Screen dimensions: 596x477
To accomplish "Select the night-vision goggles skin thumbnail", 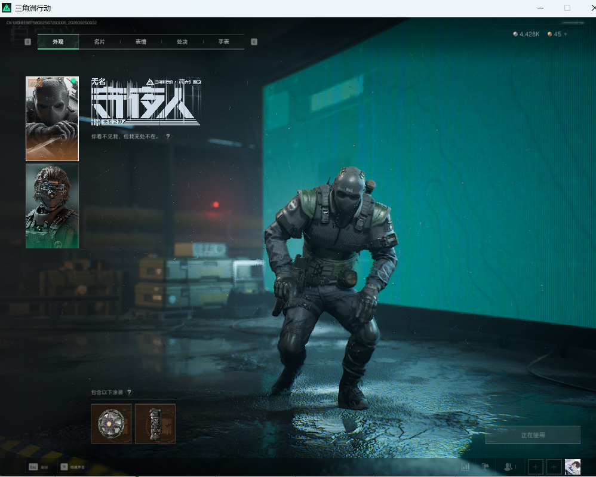I will pyautogui.click(x=52, y=206).
